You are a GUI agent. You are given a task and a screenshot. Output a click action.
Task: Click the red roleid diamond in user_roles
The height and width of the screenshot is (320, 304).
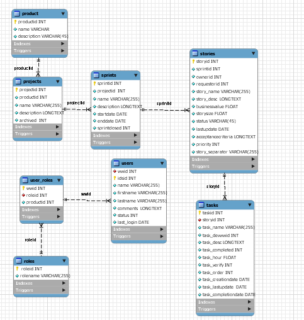pyautogui.click(x=23, y=195)
